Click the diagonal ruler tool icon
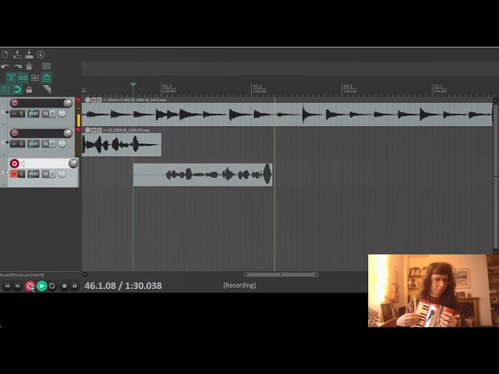 (x=47, y=89)
